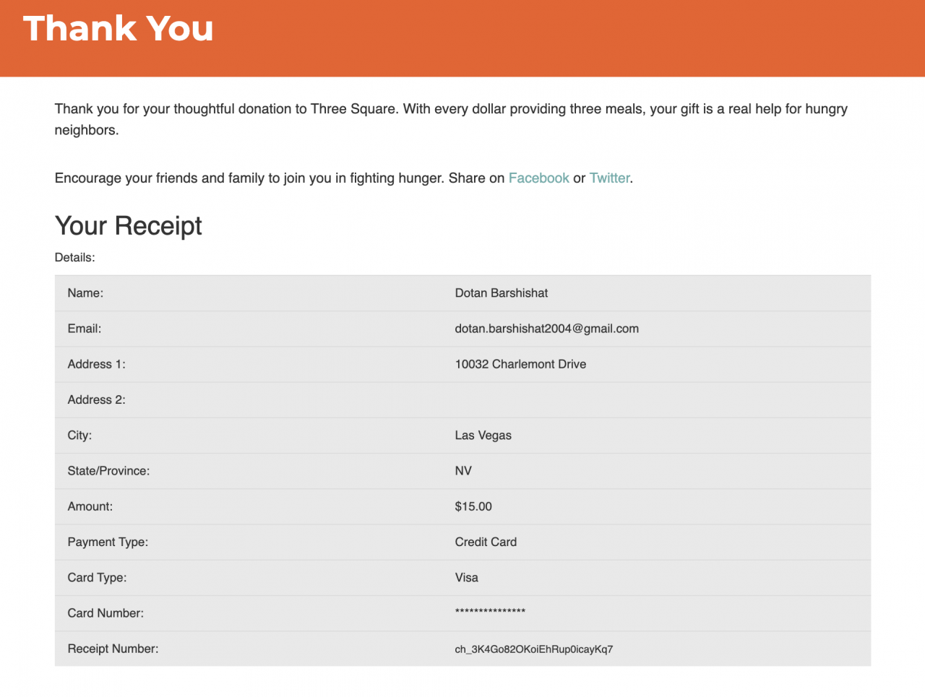Select the Las Vegas city value
The width and height of the screenshot is (925, 697).
coord(483,436)
